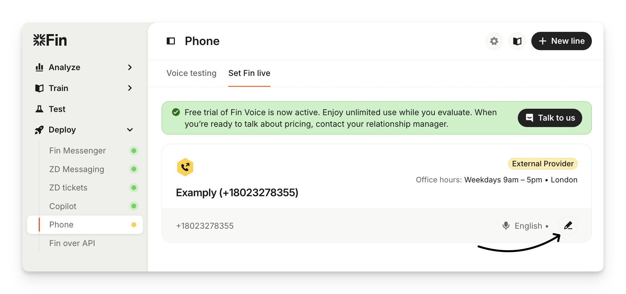Click the pencil edit icon
The height and width of the screenshot is (294, 626).
pyautogui.click(x=568, y=225)
